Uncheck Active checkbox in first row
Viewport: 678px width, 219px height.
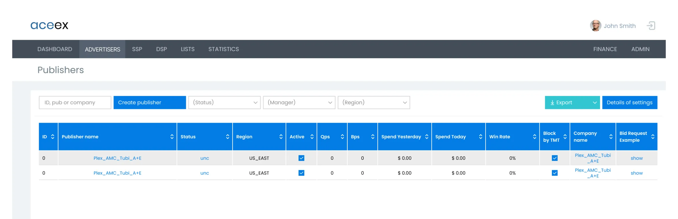point(301,158)
